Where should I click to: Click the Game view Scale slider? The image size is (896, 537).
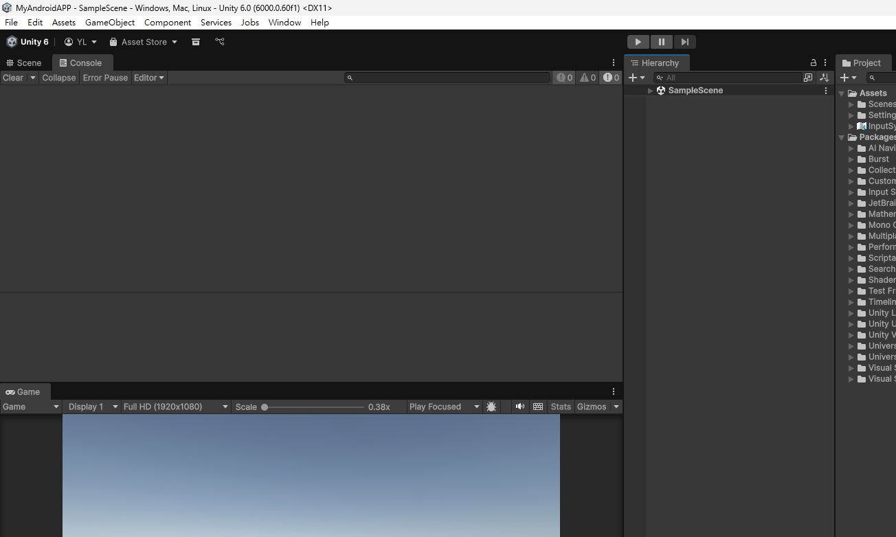314,407
